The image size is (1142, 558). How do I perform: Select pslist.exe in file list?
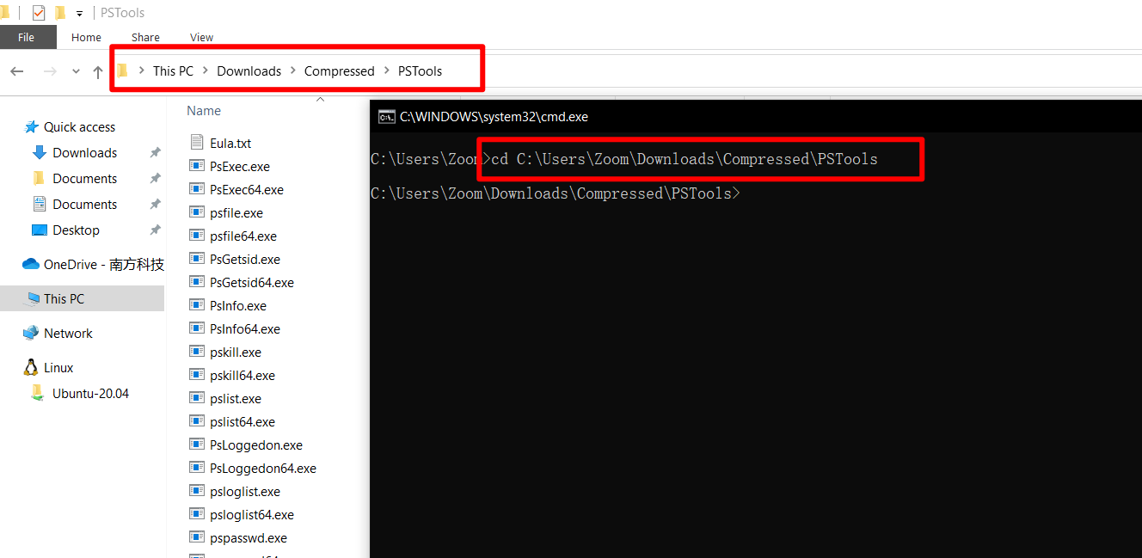[236, 399]
